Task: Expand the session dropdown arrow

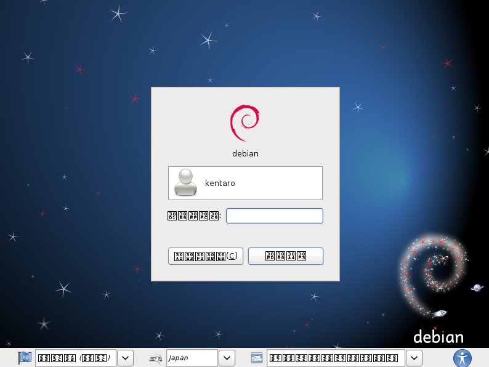Action: pyautogui.click(x=414, y=358)
